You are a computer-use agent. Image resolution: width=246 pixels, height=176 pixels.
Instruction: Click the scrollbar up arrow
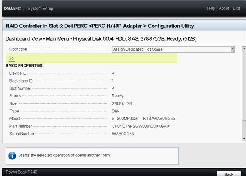coord(244,48)
